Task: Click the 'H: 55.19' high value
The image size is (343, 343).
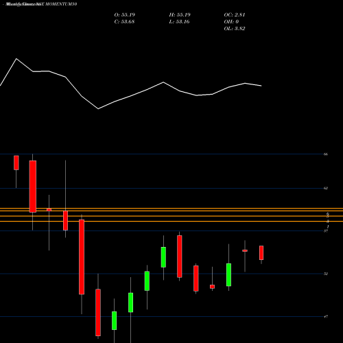Action: (180, 15)
